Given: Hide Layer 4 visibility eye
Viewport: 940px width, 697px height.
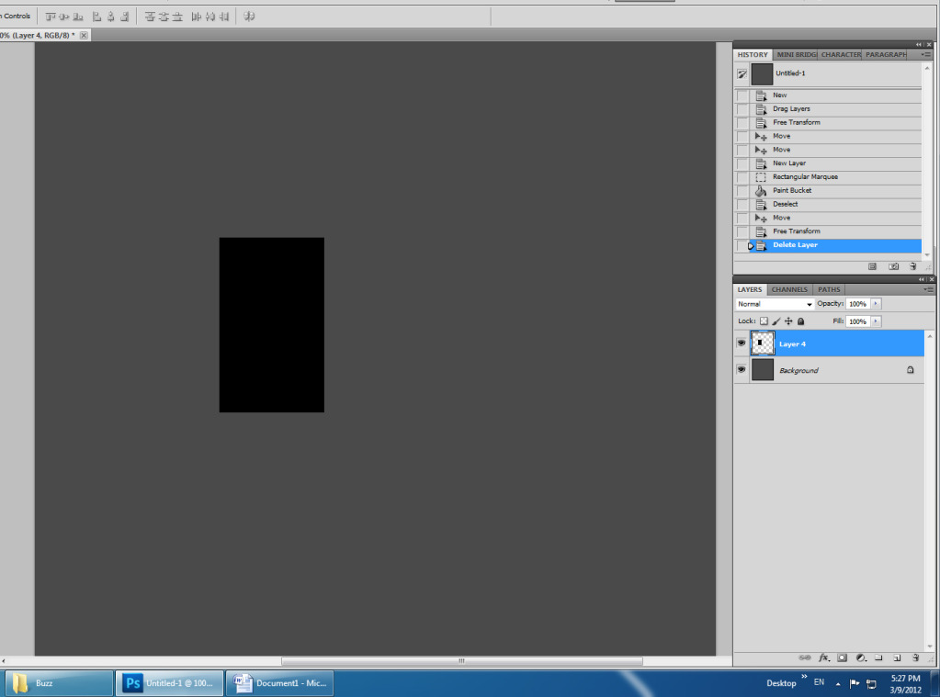Looking at the screenshot, I should [x=742, y=343].
